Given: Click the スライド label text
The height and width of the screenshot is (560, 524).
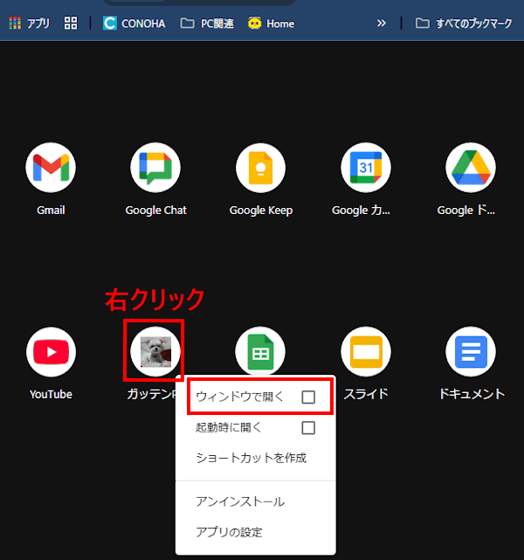Looking at the screenshot, I should coord(366,394).
